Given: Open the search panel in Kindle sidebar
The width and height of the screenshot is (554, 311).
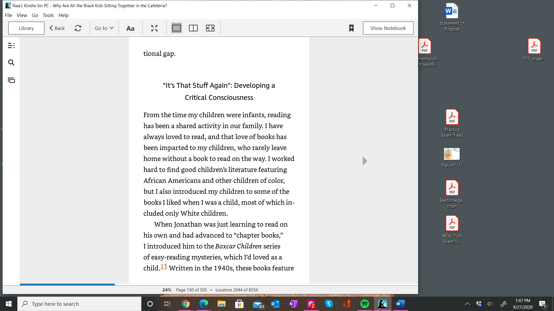Looking at the screenshot, I should [11, 62].
